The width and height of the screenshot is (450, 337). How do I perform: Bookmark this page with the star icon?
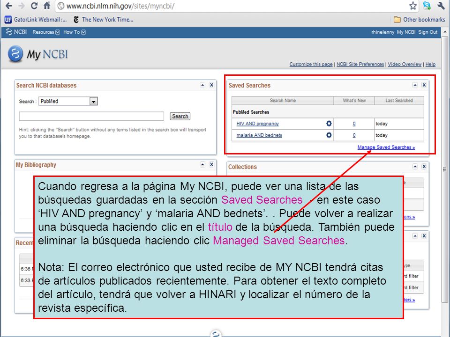(412, 6)
